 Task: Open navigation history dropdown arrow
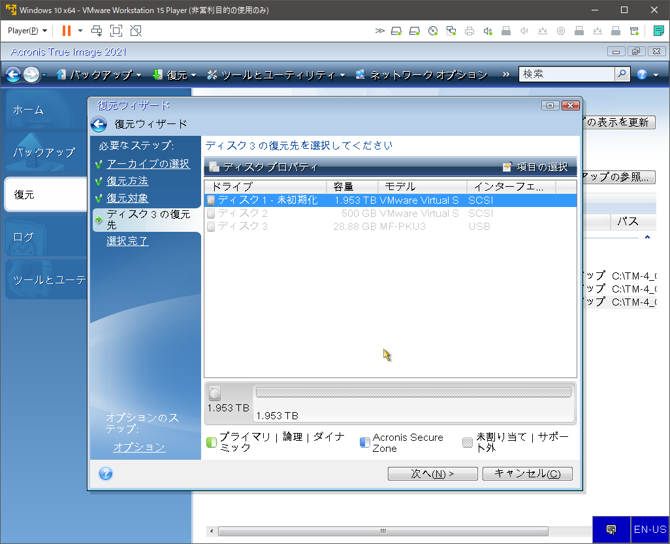click(x=44, y=75)
